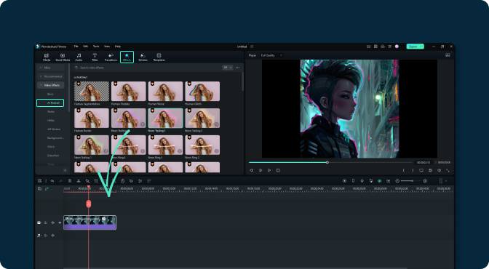The image size is (489, 269).
Task: Open the File menu
Action: 76,47
